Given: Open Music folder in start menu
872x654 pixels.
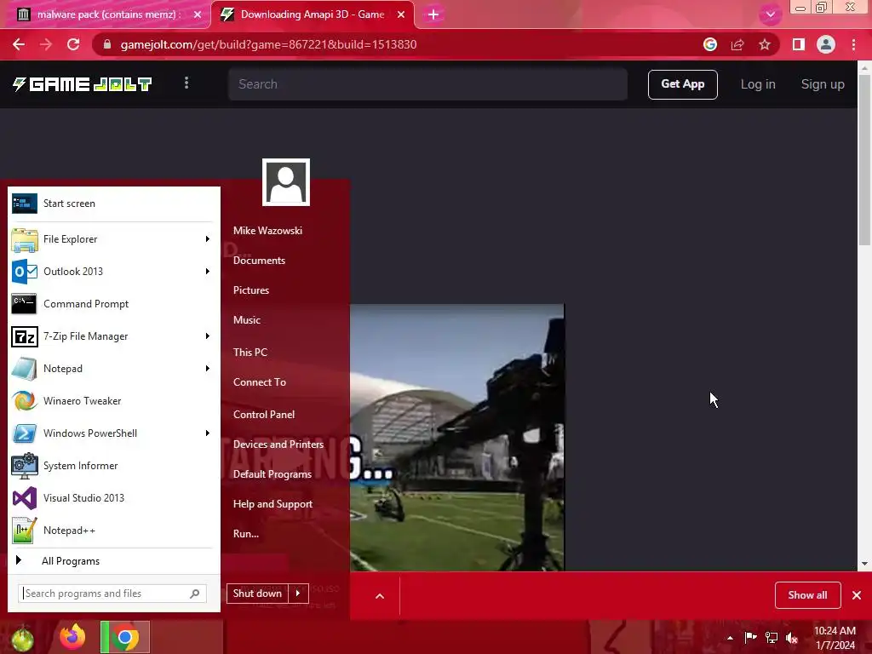Looking at the screenshot, I should [x=247, y=320].
